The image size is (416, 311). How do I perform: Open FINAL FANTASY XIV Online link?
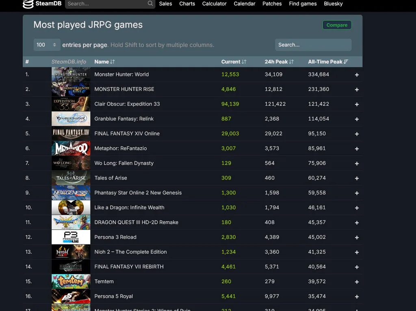[127, 133]
